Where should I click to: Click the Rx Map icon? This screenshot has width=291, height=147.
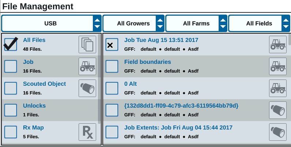coord(87,132)
